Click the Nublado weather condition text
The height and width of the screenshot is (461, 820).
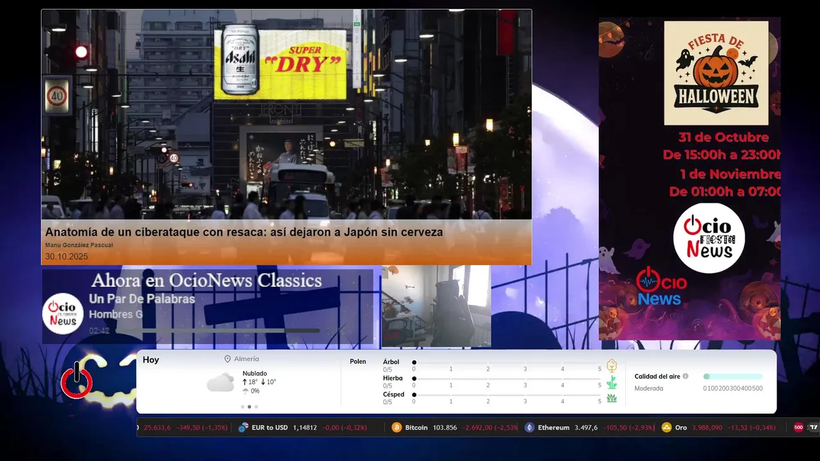point(255,373)
